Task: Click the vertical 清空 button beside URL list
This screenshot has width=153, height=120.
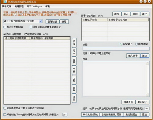Action: tap(74, 98)
